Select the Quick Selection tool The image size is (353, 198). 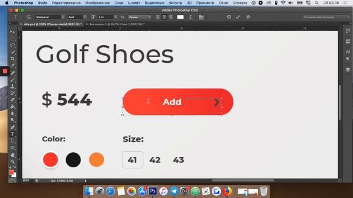12,52
